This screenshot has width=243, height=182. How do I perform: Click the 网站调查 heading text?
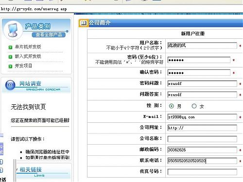pos(30,83)
